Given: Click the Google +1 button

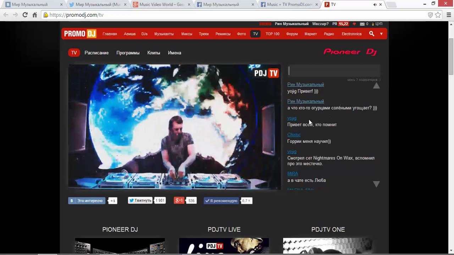Looking at the screenshot, I should [x=179, y=200].
